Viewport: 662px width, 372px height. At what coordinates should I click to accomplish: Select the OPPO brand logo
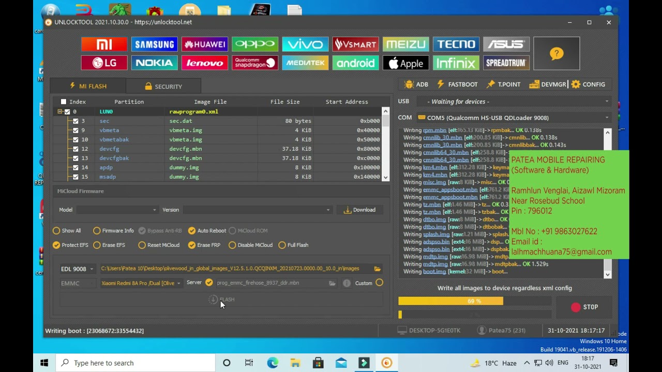click(x=254, y=44)
